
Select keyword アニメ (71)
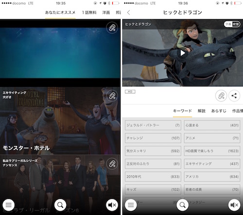(212, 138)
